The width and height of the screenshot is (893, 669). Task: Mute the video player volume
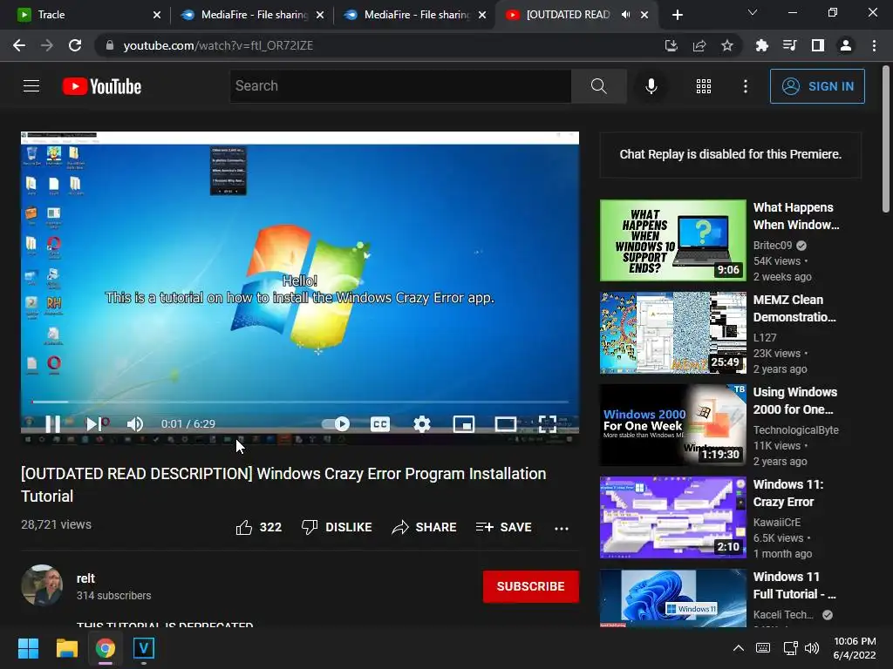click(135, 424)
